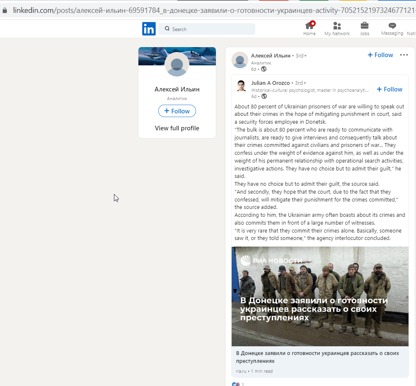The width and height of the screenshot is (416, 386).
Task: Click globe visibility icon under Julian A Orozco
Action: click(x=264, y=96)
